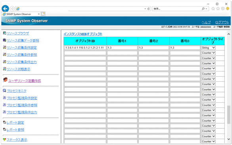Open the レポート設定 link
Image resolution: width=232 pixels, height=145 pixels.
15,122
